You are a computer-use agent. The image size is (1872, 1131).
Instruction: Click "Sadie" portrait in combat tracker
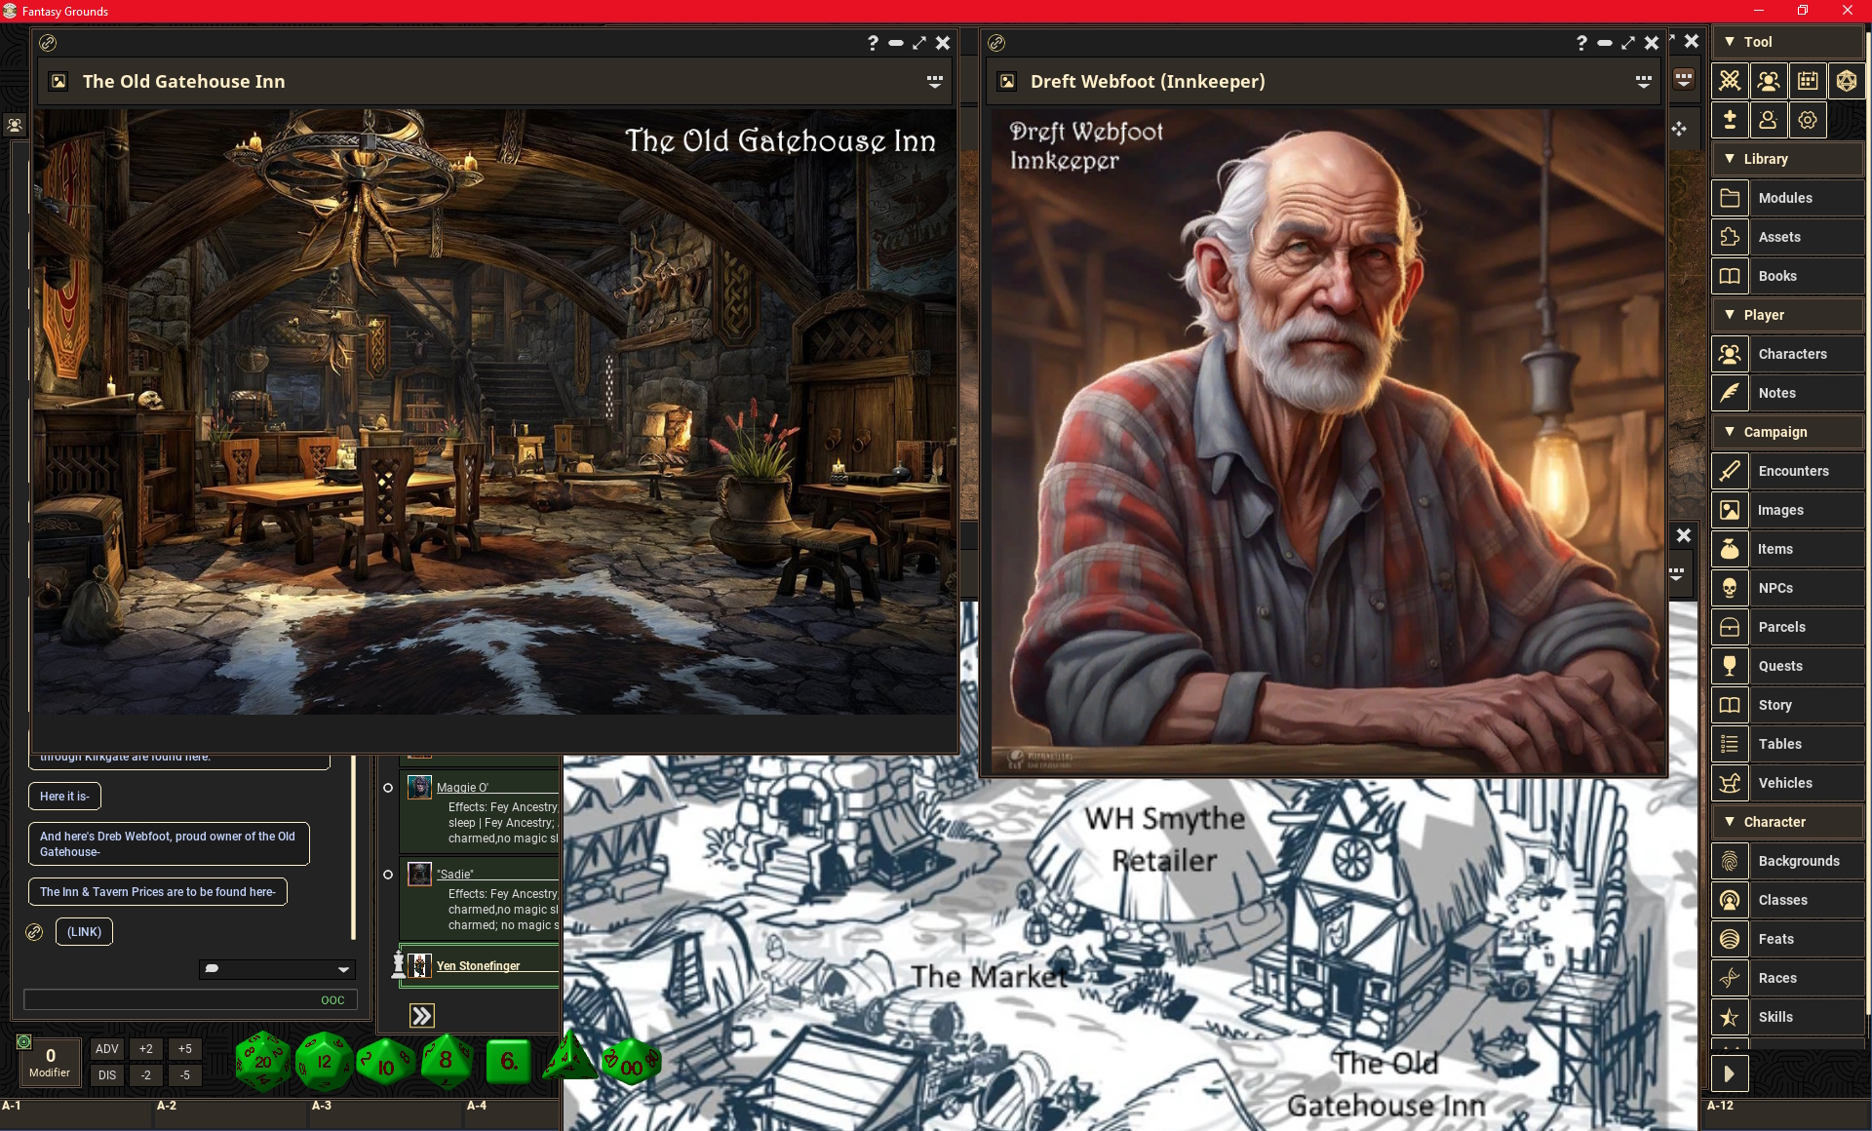[419, 874]
